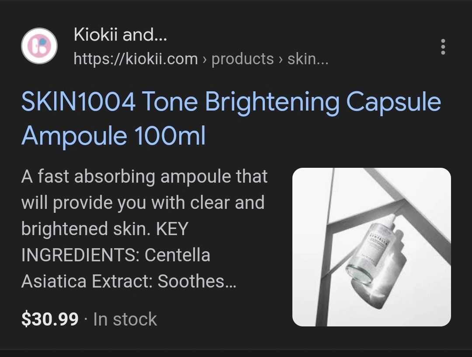The height and width of the screenshot is (357, 472).
Task: Open the https://kiokii.com URL text
Action: [x=136, y=59]
